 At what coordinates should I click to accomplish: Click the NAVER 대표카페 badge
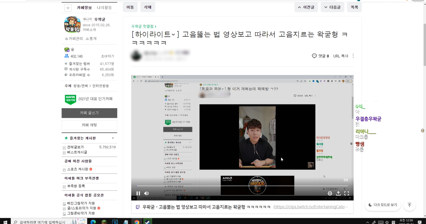click(70, 99)
